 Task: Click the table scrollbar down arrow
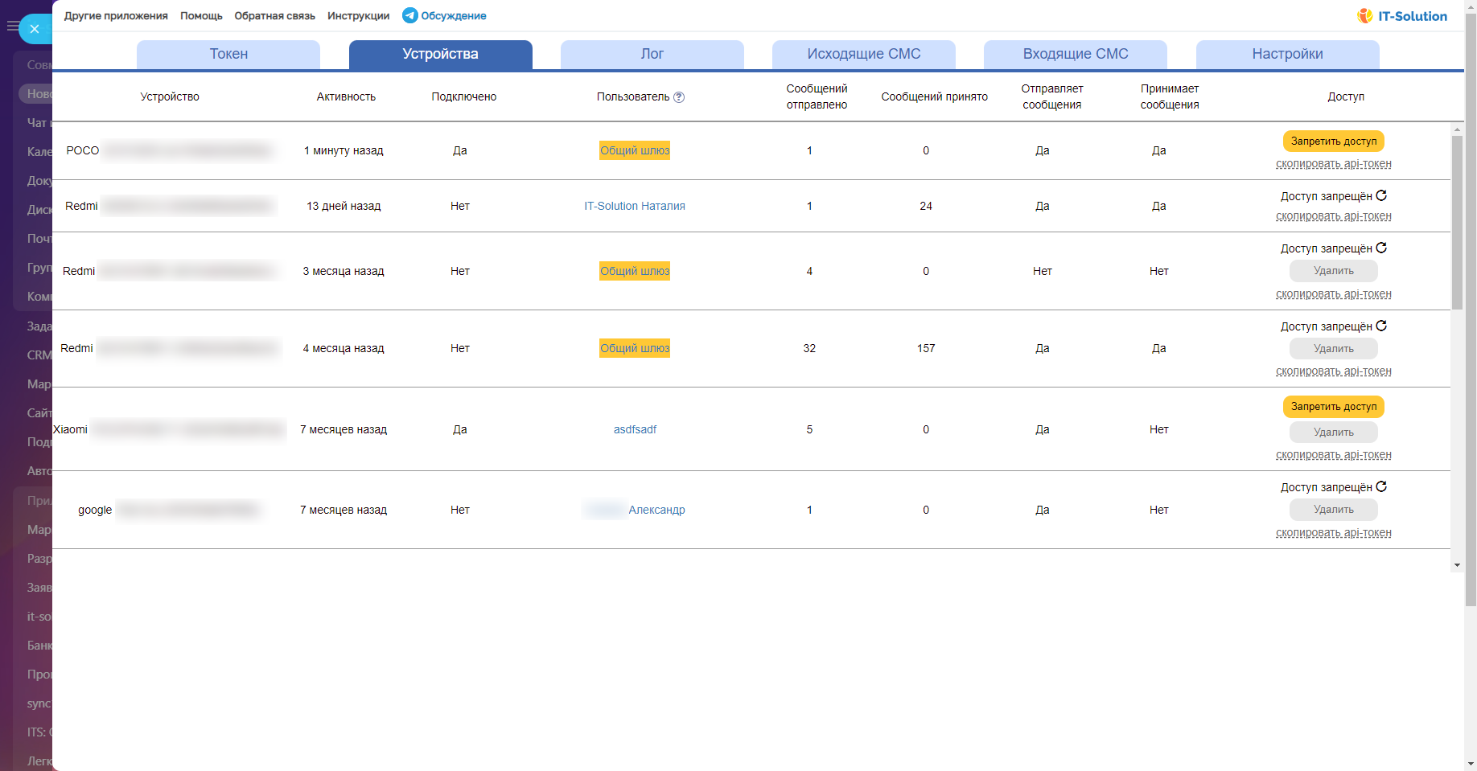1457,565
